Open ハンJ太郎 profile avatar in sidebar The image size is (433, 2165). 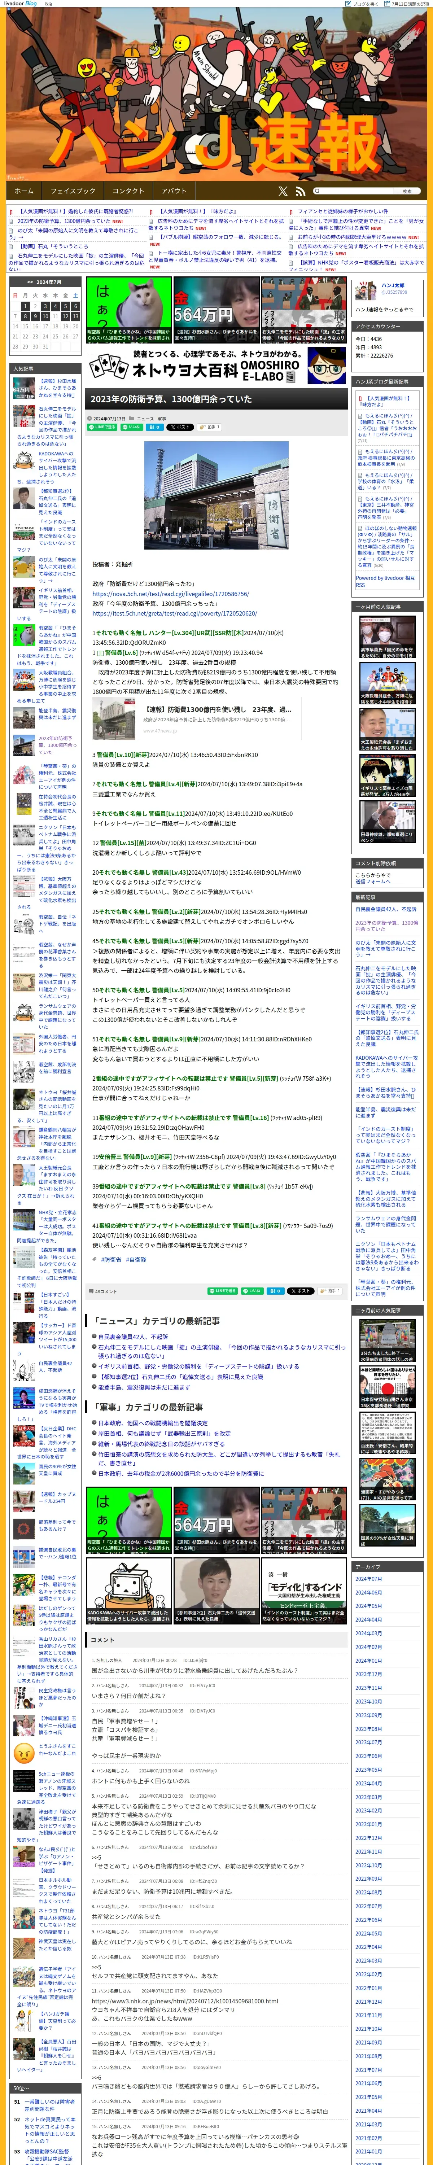(x=366, y=291)
